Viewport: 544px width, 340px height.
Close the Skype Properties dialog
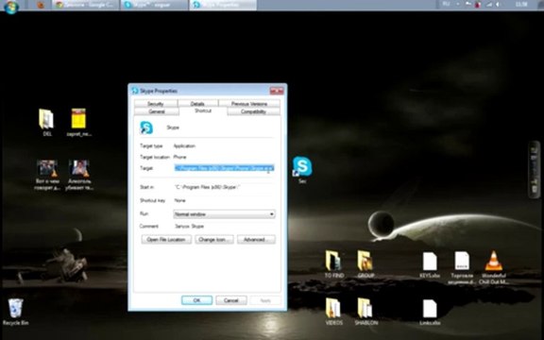coord(277,91)
